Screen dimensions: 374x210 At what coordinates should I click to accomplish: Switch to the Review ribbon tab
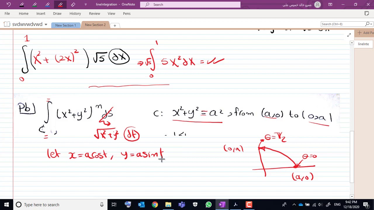(x=94, y=13)
